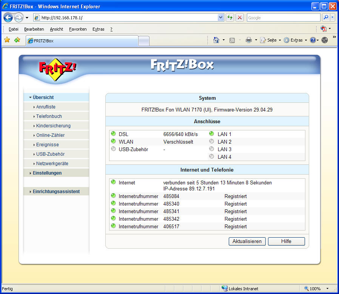Click the USB-Zubehör grey status LED
339x294 pixels.
113,149
